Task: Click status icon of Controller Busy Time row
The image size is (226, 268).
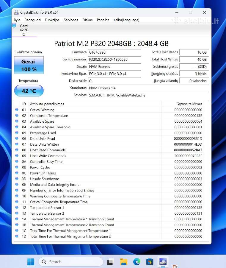Action: point(17,161)
